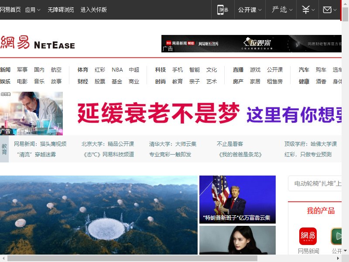Click the search field showing 电动轮椅

(x=315, y=183)
